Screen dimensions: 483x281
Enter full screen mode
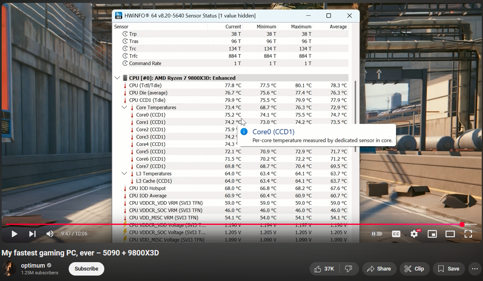click(x=468, y=234)
